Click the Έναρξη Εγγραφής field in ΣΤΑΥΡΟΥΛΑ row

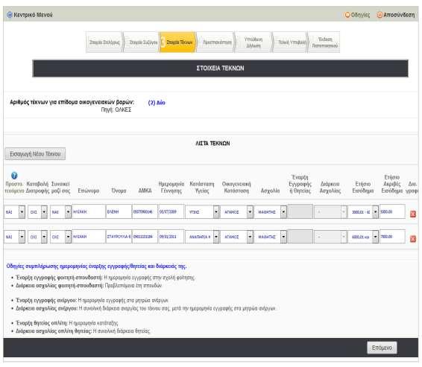300,237
